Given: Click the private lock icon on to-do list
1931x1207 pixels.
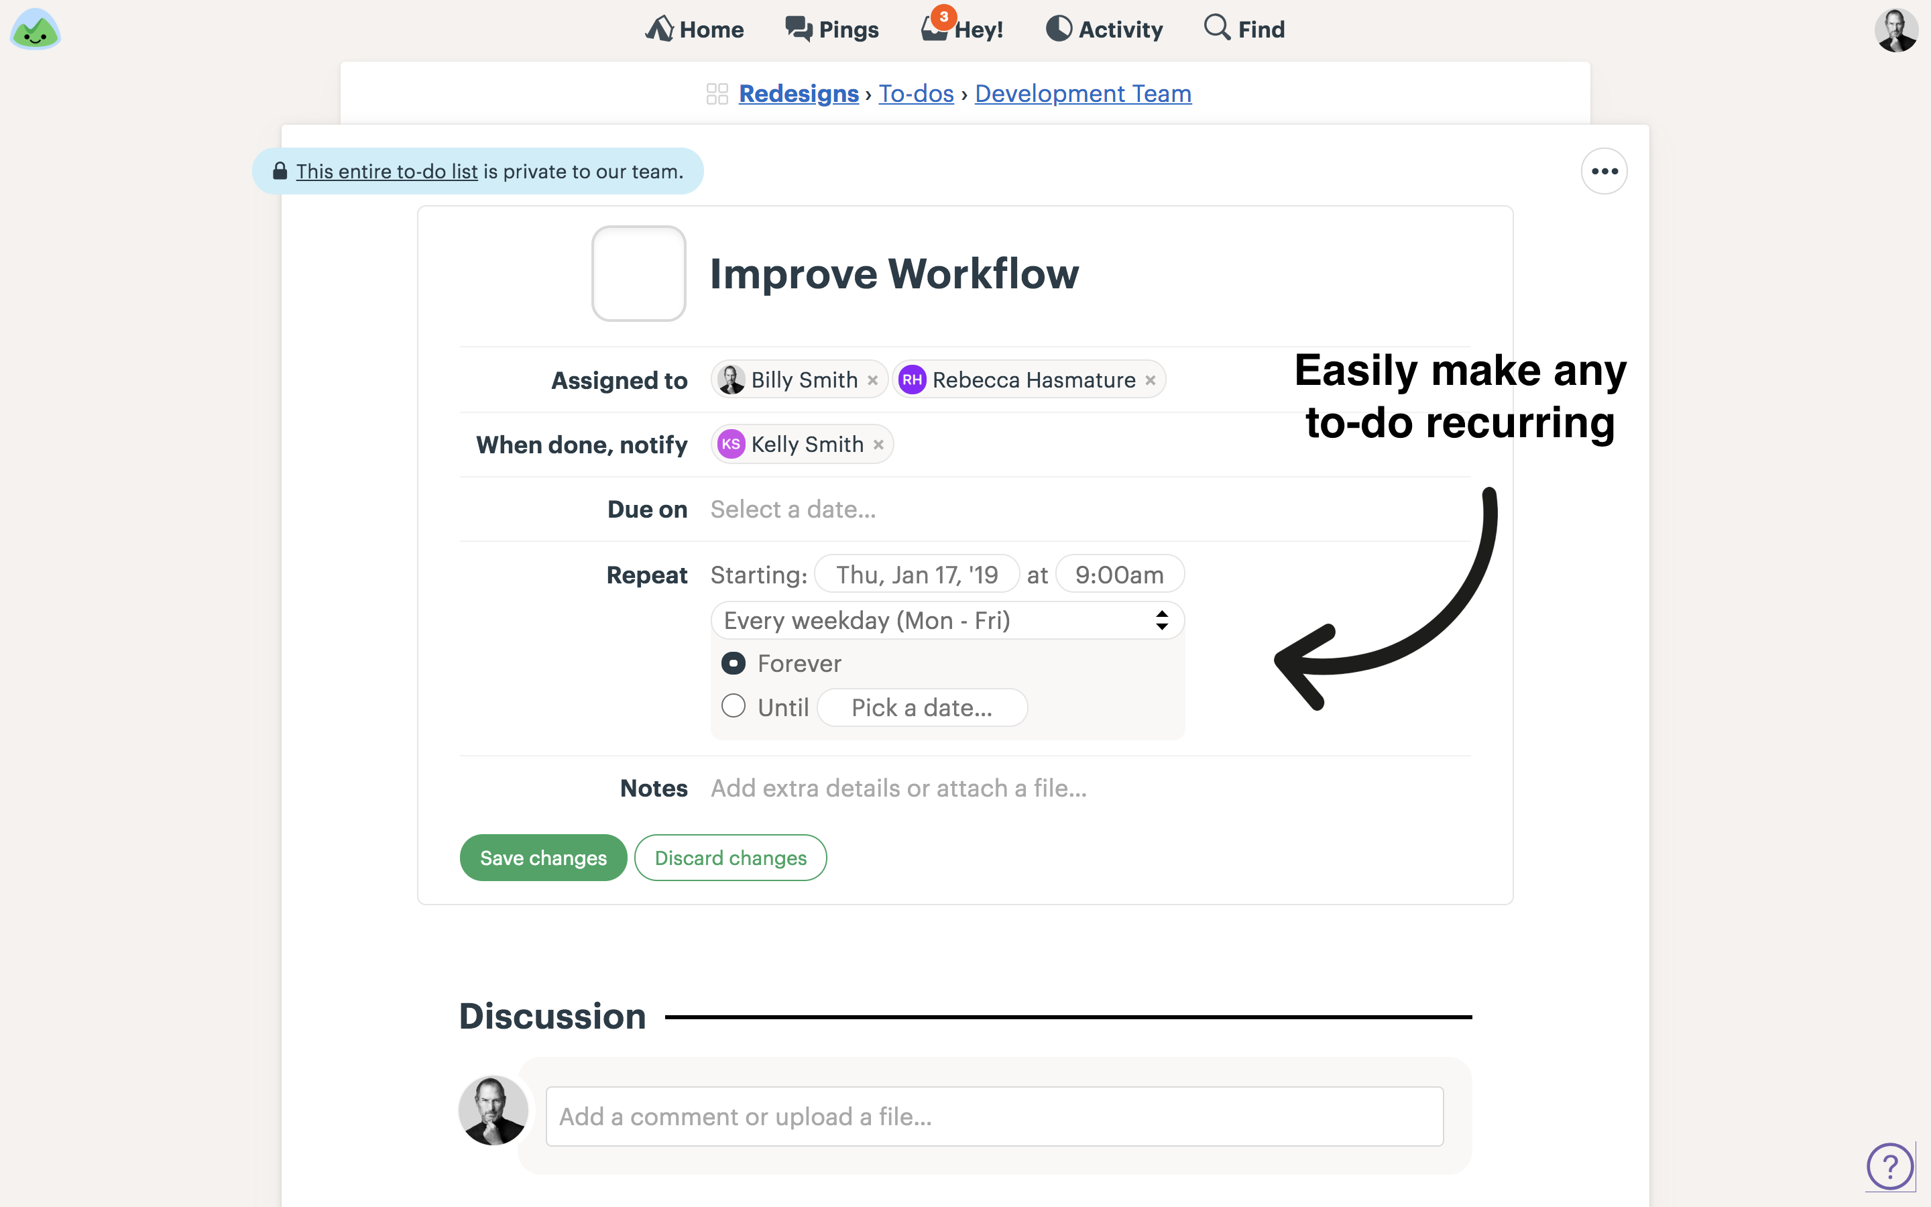Looking at the screenshot, I should [x=280, y=170].
